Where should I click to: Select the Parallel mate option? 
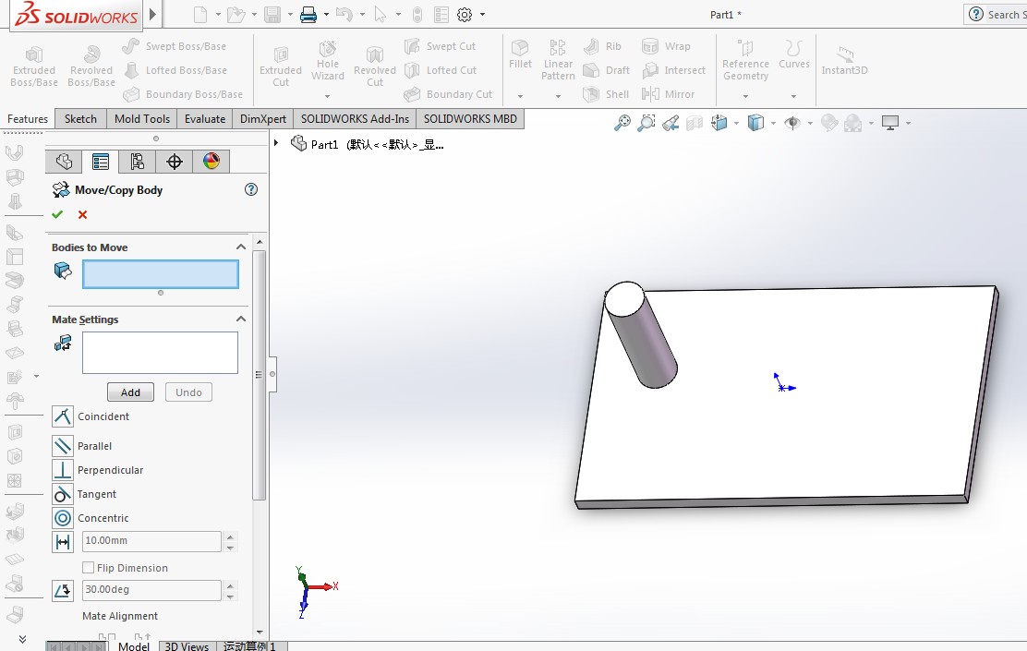[x=63, y=446]
